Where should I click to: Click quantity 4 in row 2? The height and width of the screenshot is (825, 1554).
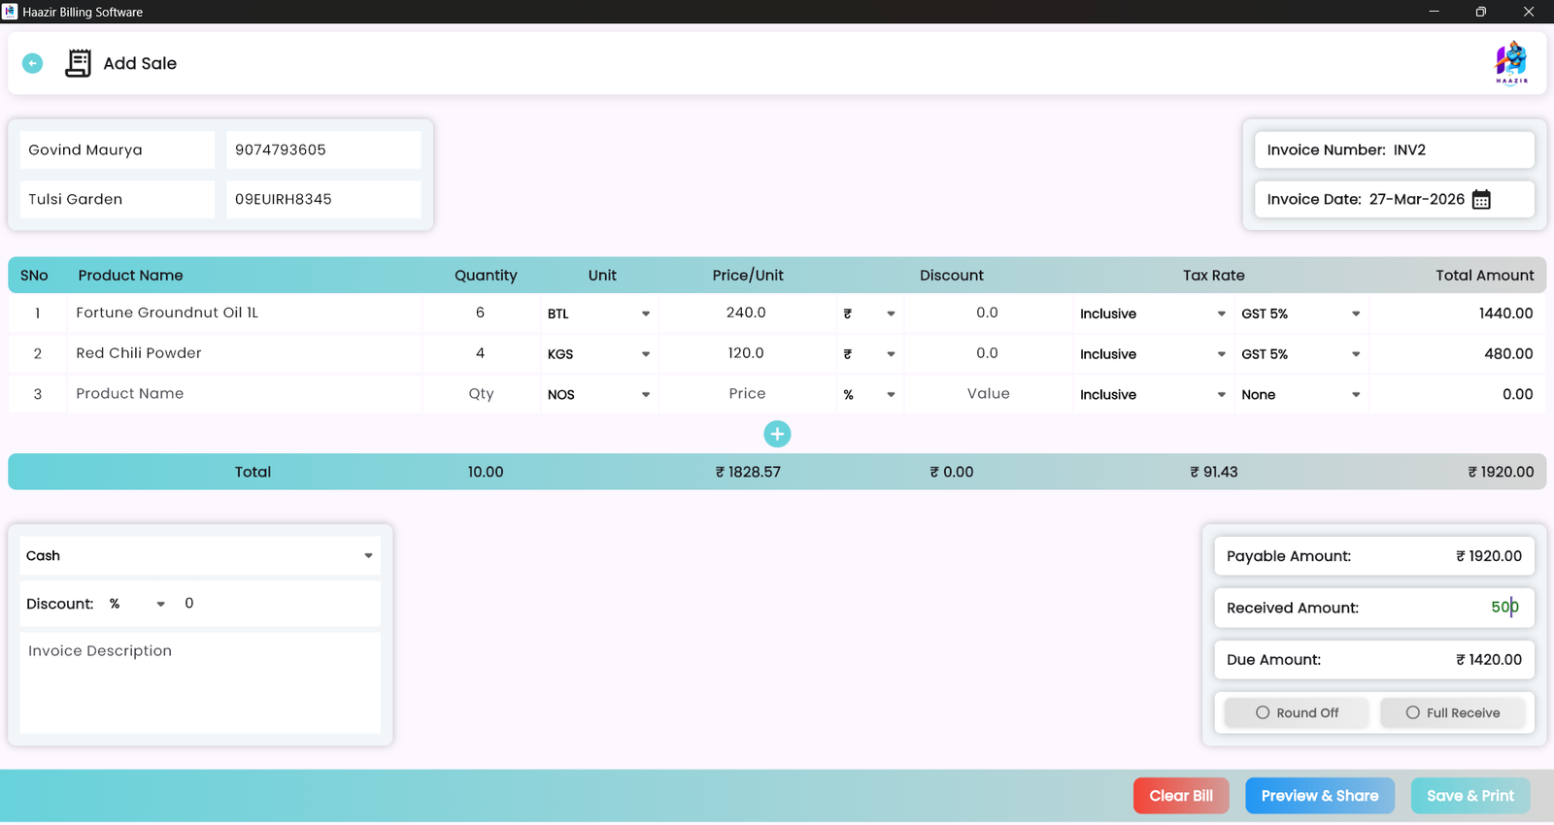click(x=480, y=353)
